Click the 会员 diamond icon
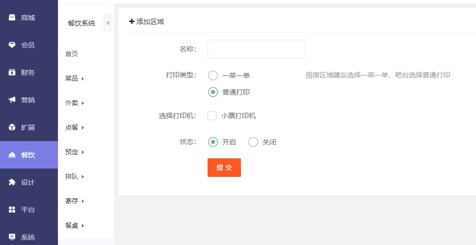This screenshot has height=245, width=476. pyautogui.click(x=12, y=45)
